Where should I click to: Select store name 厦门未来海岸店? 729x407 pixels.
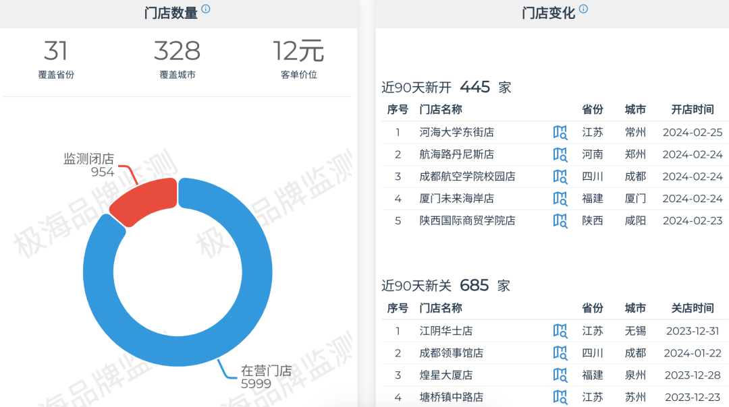point(456,199)
